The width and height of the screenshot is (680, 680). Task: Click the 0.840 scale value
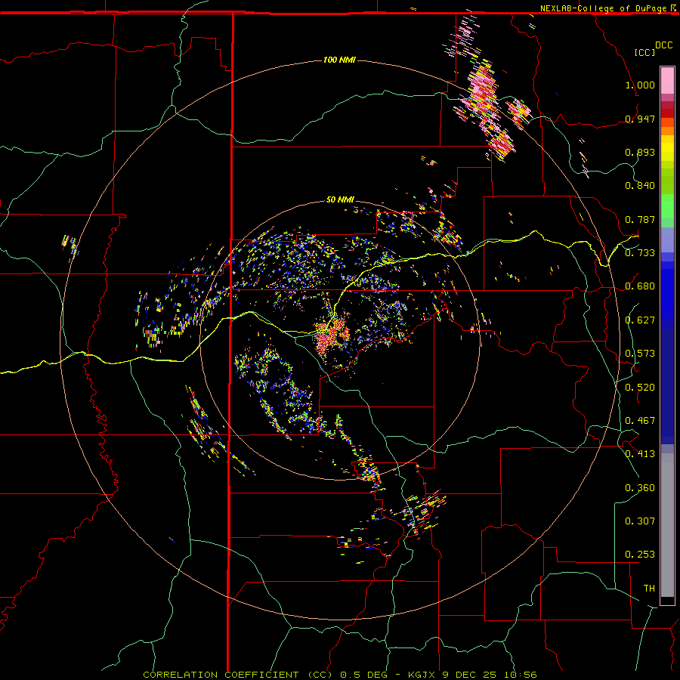point(640,186)
